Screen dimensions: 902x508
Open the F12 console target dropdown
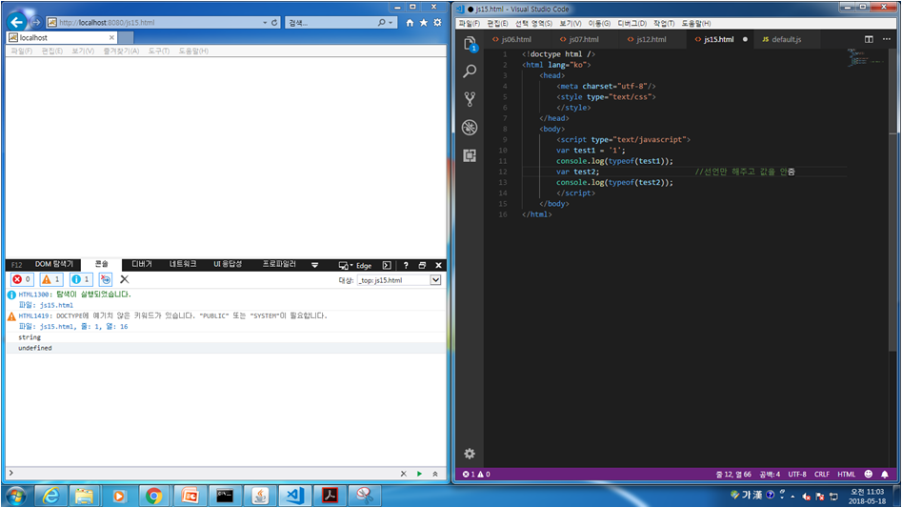435,280
